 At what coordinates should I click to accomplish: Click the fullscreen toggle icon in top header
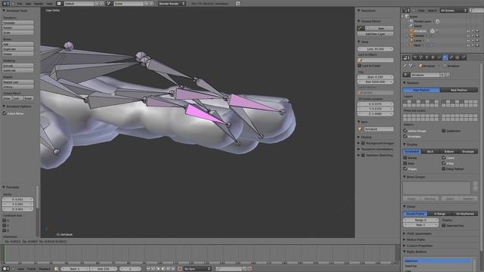(237, 3)
